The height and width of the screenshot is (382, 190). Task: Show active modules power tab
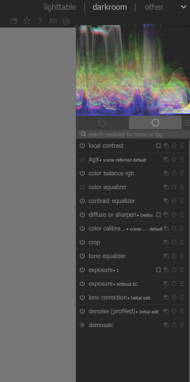[102, 123]
